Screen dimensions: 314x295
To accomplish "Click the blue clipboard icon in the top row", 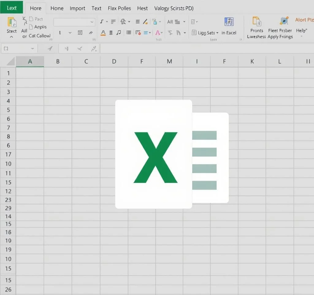I will click(x=155, y=22).
